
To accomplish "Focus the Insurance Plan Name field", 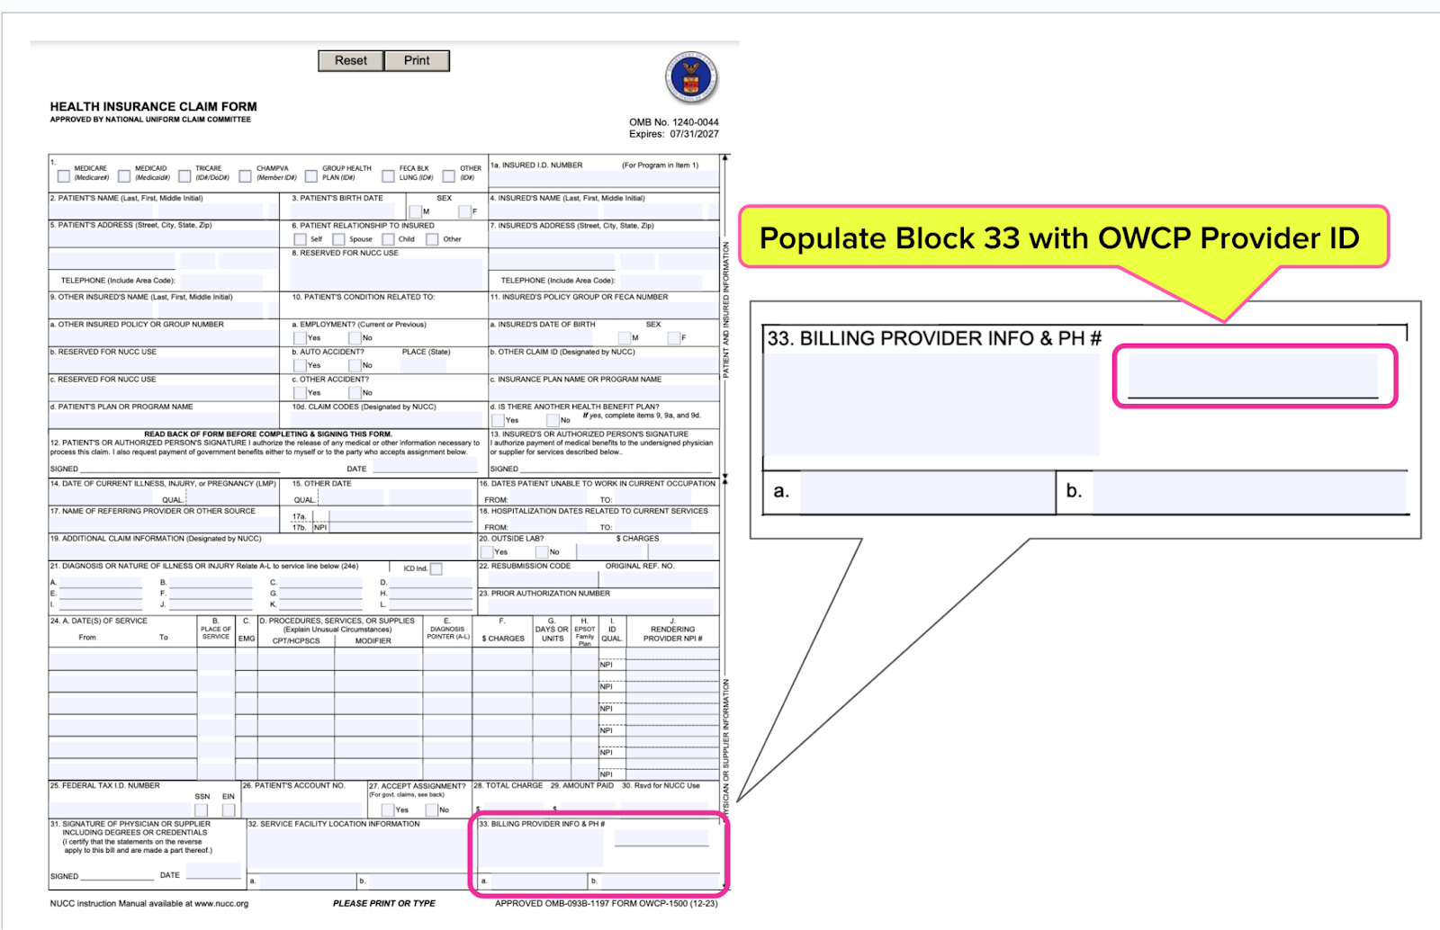I will 604,393.
